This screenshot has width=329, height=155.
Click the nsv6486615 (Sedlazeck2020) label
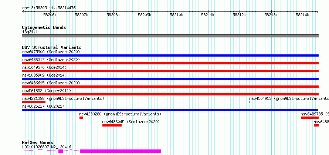click(x=51, y=83)
